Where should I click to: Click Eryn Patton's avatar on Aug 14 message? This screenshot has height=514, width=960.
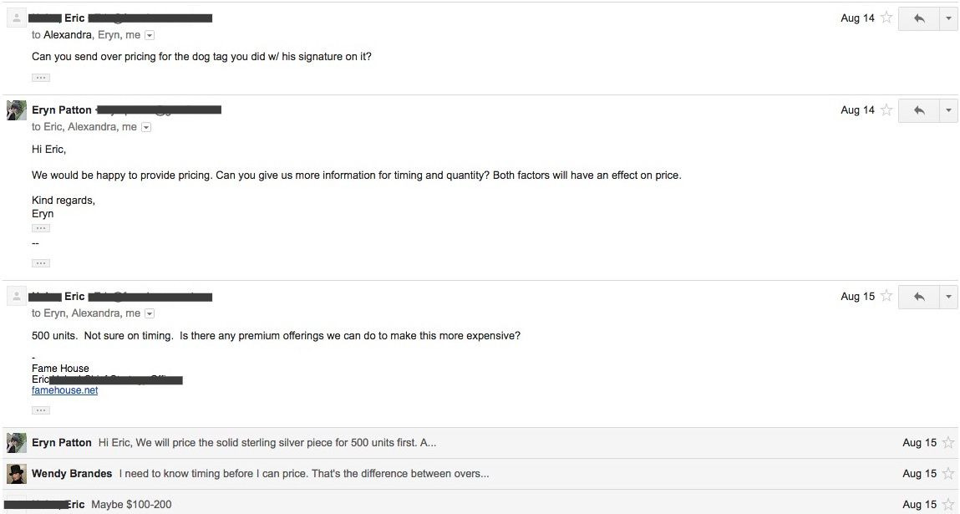(x=17, y=110)
